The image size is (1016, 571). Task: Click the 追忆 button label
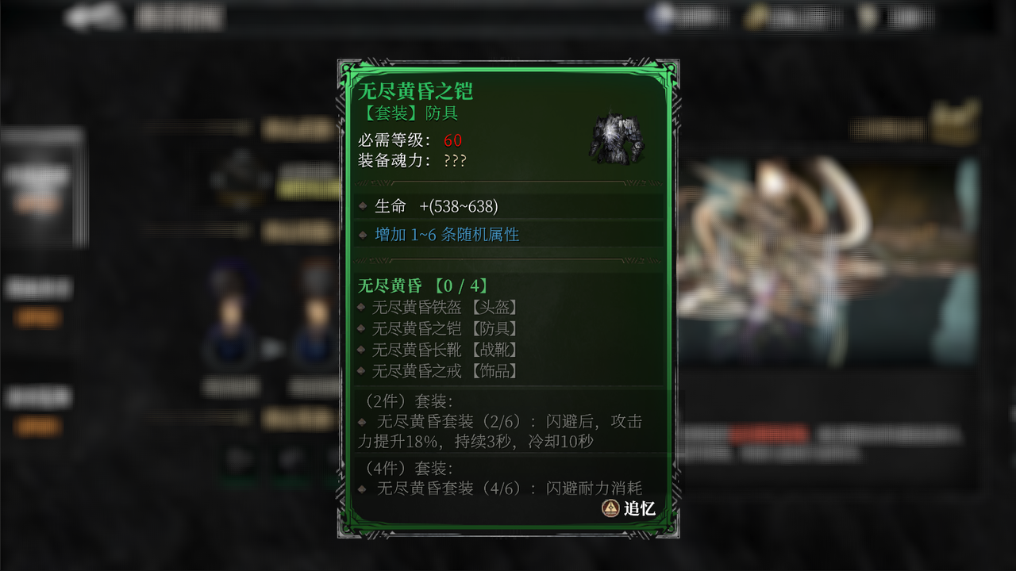point(640,508)
